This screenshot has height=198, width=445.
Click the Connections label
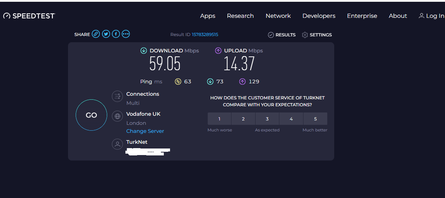[x=143, y=94]
